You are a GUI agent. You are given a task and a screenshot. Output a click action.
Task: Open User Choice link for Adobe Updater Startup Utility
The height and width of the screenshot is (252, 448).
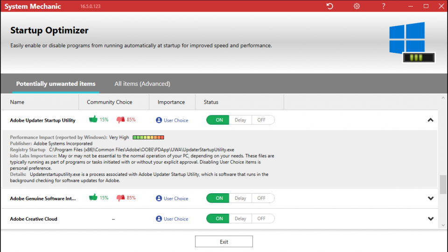click(x=176, y=120)
